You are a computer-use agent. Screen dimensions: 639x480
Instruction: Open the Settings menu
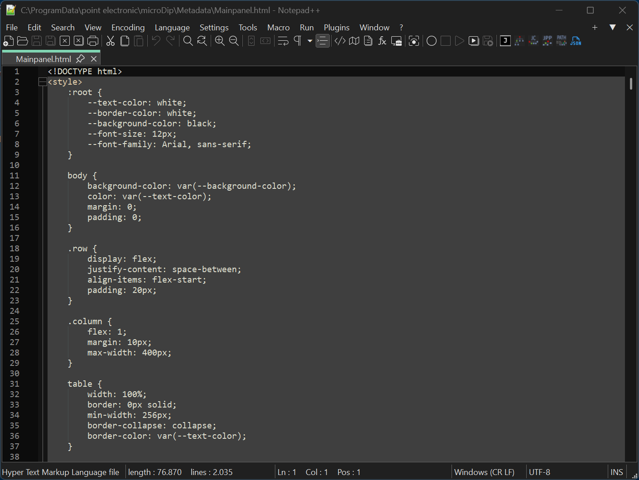(x=214, y=28)
